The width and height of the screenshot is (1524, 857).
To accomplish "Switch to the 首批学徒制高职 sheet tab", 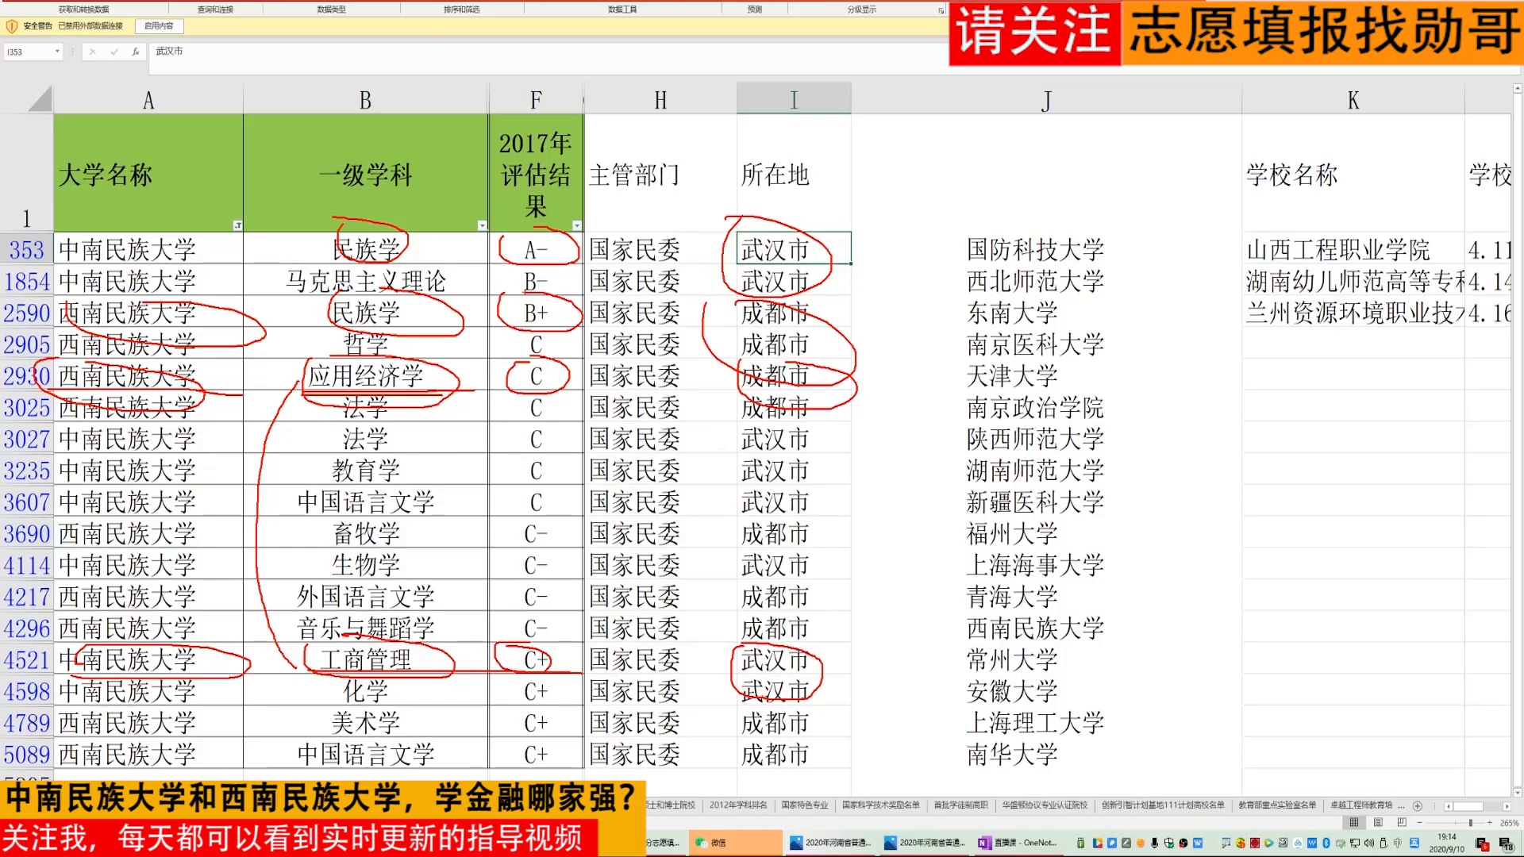I will coord(960,805).
